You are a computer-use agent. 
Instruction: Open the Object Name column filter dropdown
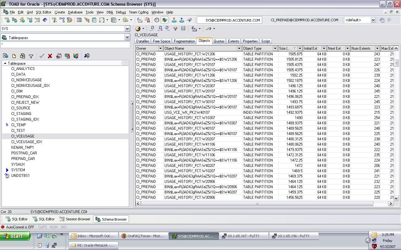[x=239, y=48]
